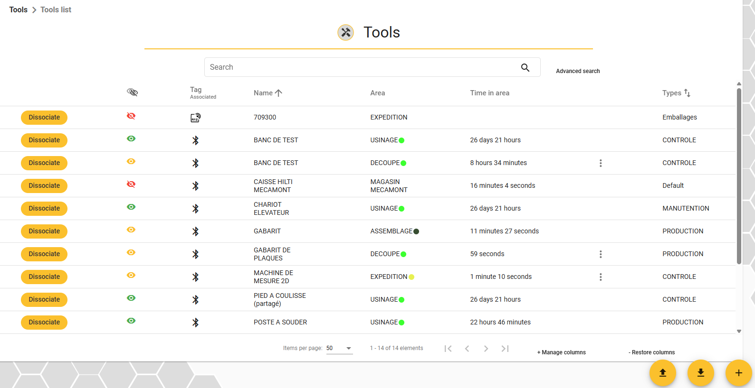Viewport: 755px width, 388px height.
Task: Go to last page of results
Action: (505, 349)
